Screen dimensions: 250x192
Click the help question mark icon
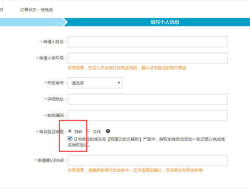coord(108,131)
